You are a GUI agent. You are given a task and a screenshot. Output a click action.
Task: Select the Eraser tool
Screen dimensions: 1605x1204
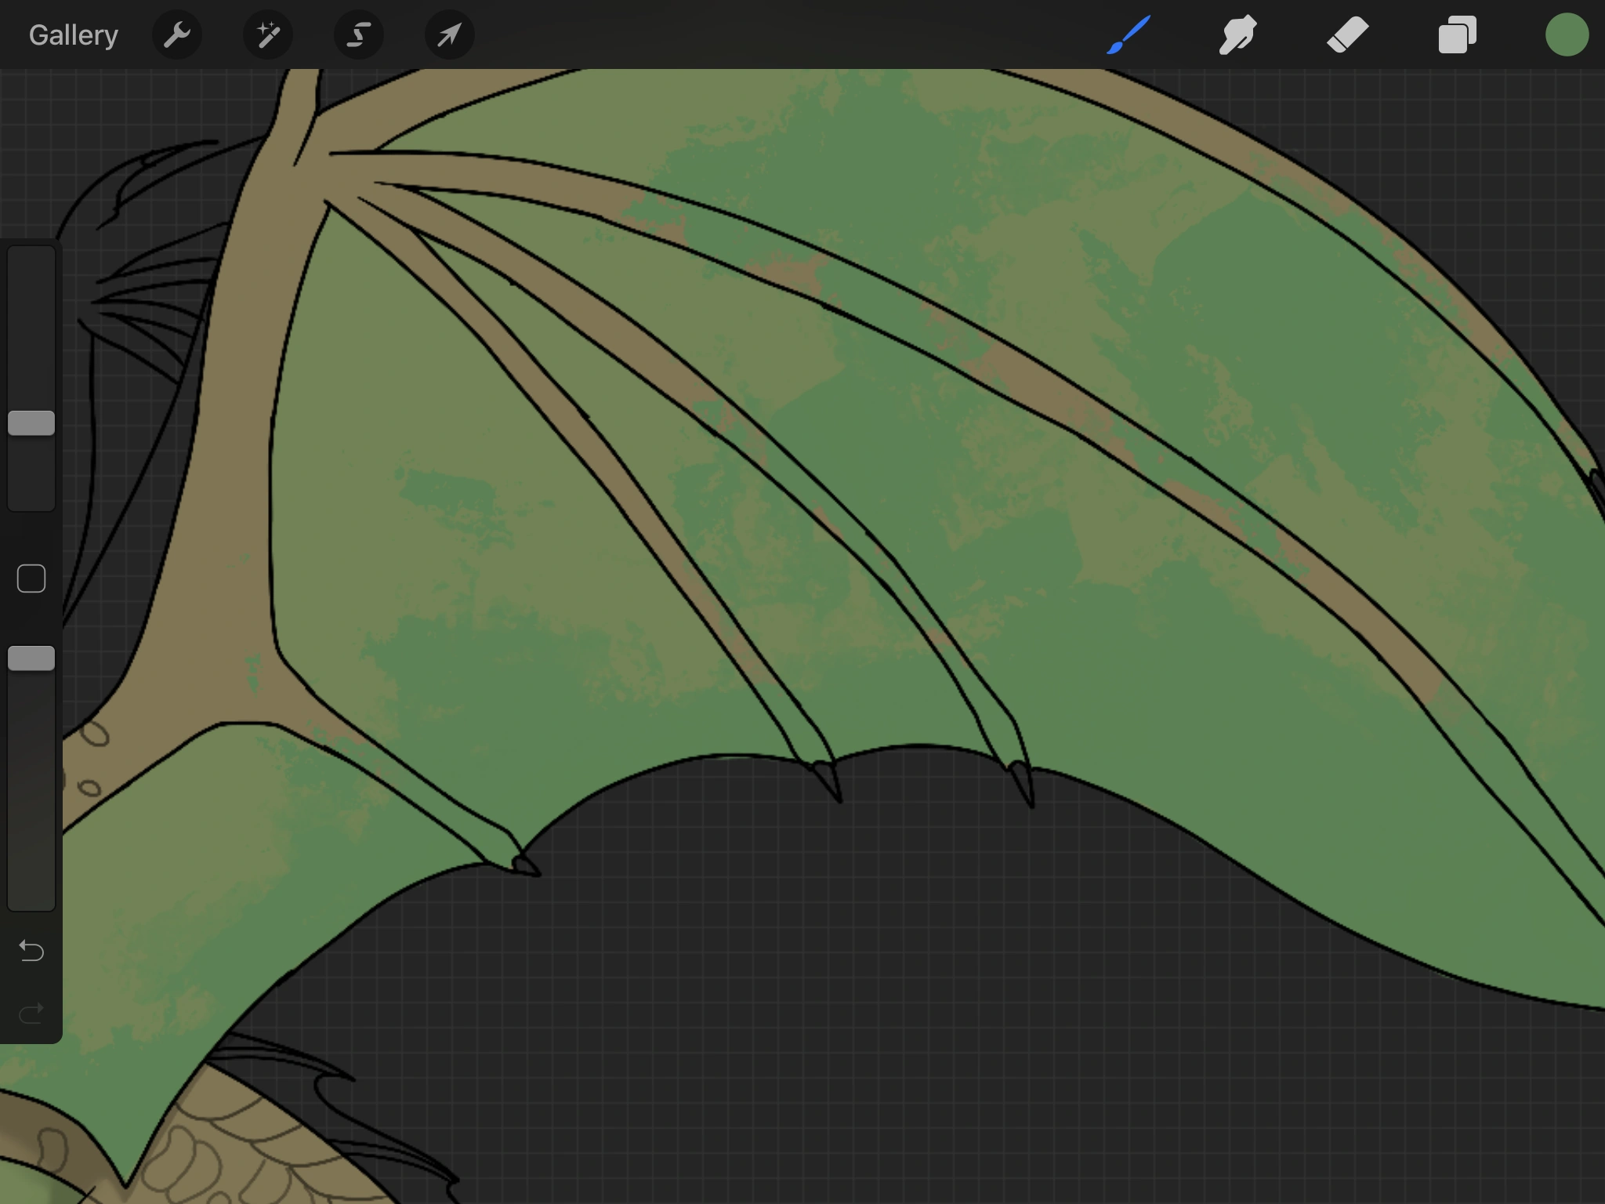[x=1347, y=35]
